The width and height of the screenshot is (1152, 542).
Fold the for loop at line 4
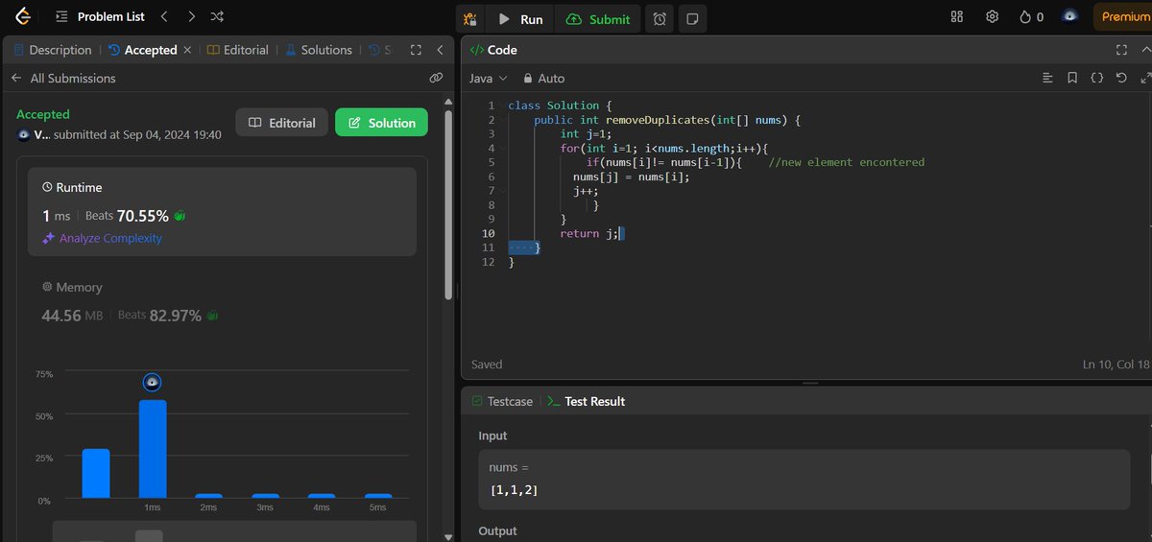click(x=502, y=148)
